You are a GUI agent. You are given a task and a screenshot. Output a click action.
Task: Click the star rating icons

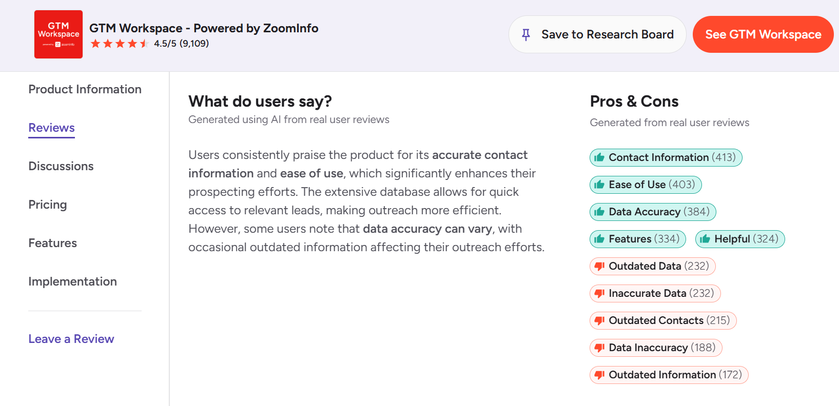(x=120, y=44)
